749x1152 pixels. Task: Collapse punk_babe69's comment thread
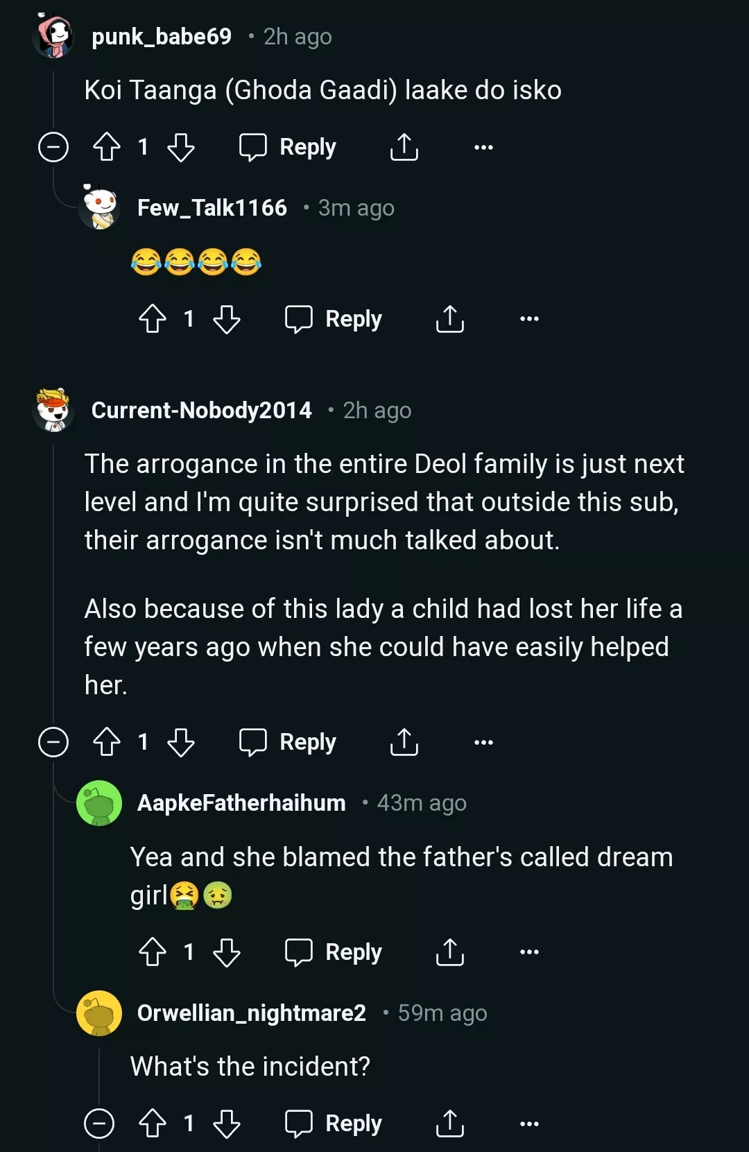click(53, 147)
